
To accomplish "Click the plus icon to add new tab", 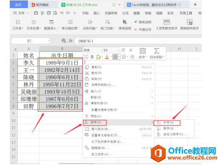I will (x=195, y=5).
